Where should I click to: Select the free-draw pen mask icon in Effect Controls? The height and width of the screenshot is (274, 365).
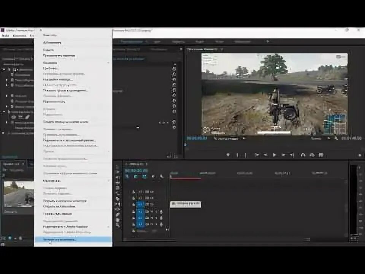27,117
